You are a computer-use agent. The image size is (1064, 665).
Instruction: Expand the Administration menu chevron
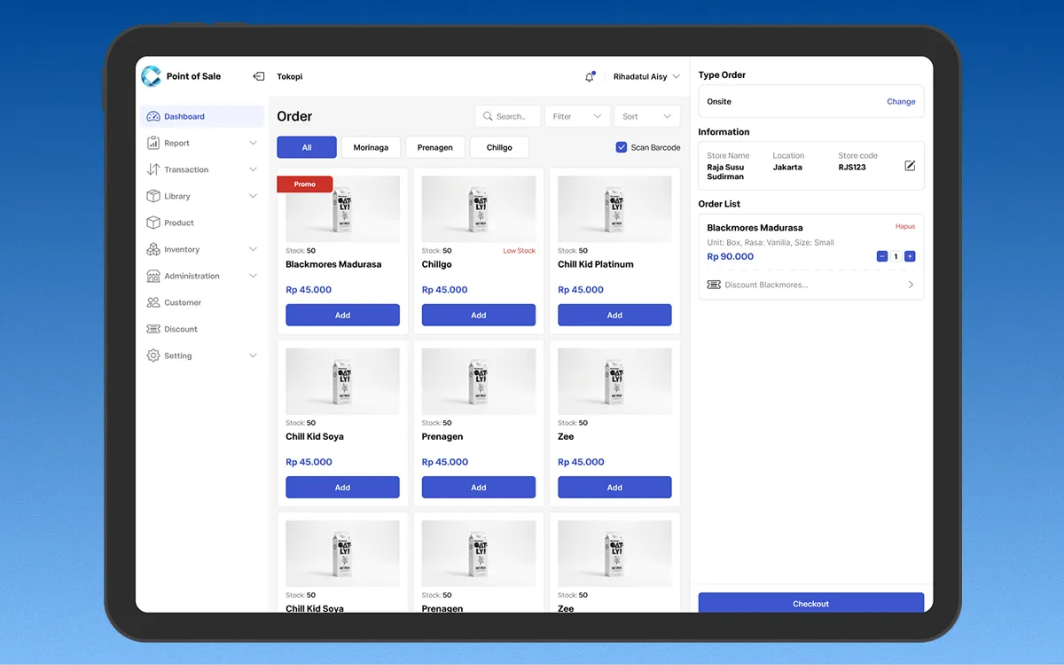coord(253,276)
